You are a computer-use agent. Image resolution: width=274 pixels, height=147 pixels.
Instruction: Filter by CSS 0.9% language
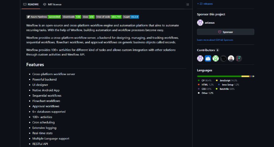tap(204, 89)
